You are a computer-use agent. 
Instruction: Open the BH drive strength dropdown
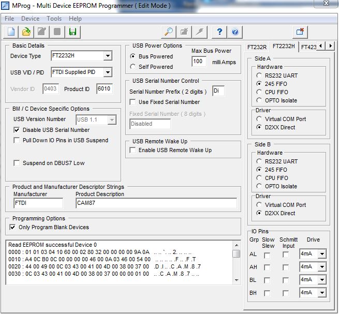click(322, 293)
